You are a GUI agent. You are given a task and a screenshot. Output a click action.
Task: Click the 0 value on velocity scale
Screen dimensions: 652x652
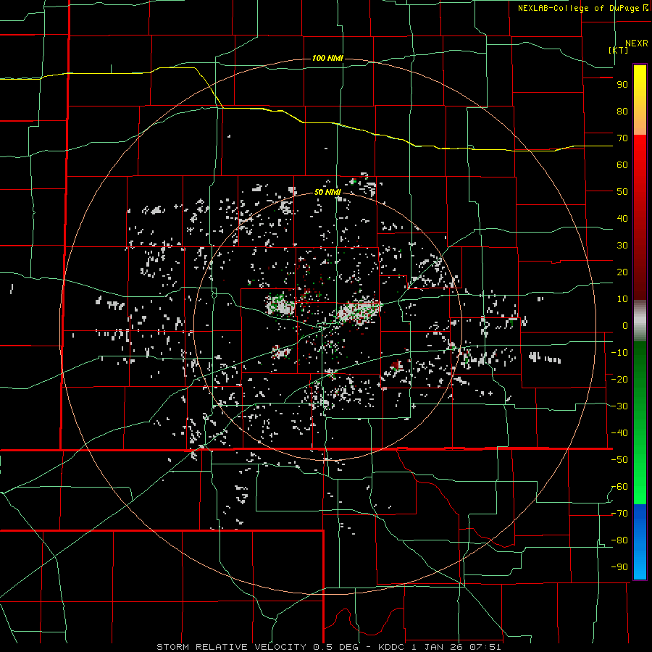point(625,326)
